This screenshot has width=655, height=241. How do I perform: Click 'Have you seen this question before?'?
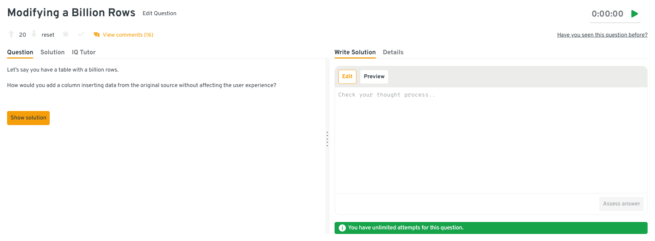point(602,35)
